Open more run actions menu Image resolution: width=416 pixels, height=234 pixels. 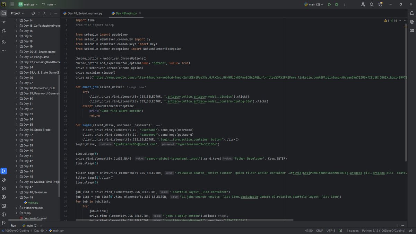tap(344, 4)
